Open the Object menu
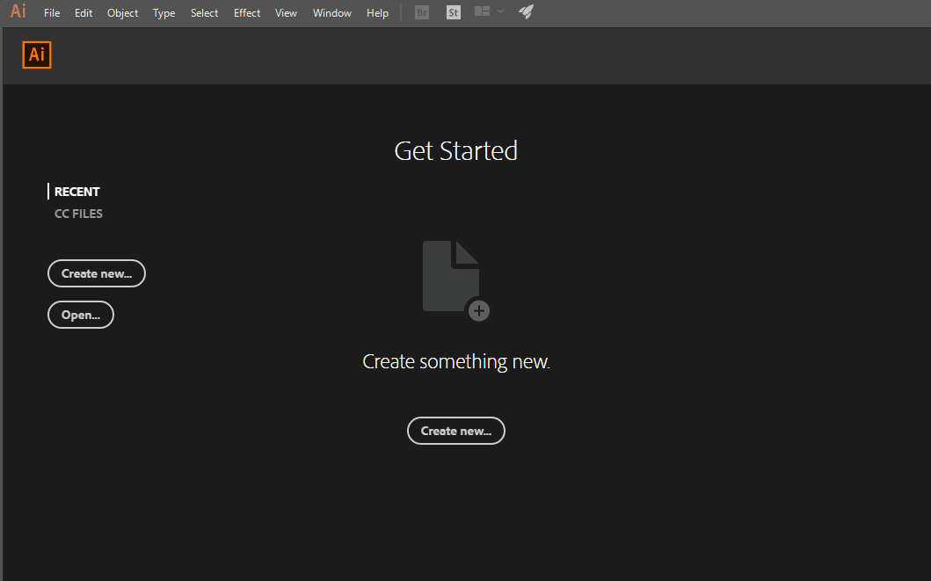The height and width of the screenshot is (581, 931). [x=122, y=12]
